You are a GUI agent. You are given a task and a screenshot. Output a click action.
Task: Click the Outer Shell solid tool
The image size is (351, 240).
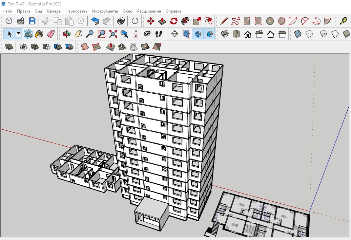click(9, 47)
